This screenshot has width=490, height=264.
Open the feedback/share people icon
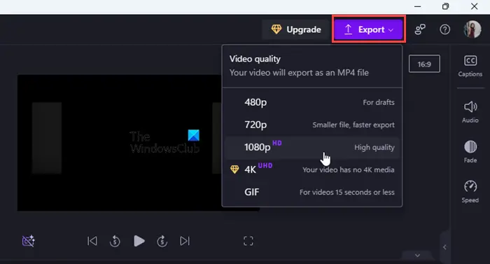click(x=420, y=29)
